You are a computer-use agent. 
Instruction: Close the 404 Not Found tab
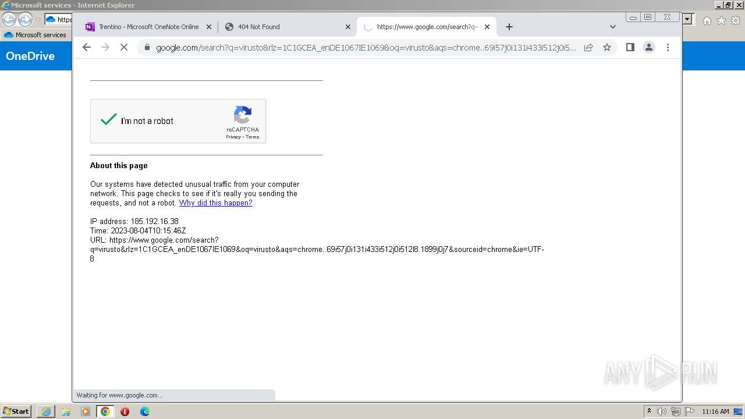coord(348,27)
